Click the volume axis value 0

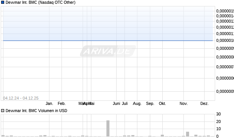pos(217,136)
